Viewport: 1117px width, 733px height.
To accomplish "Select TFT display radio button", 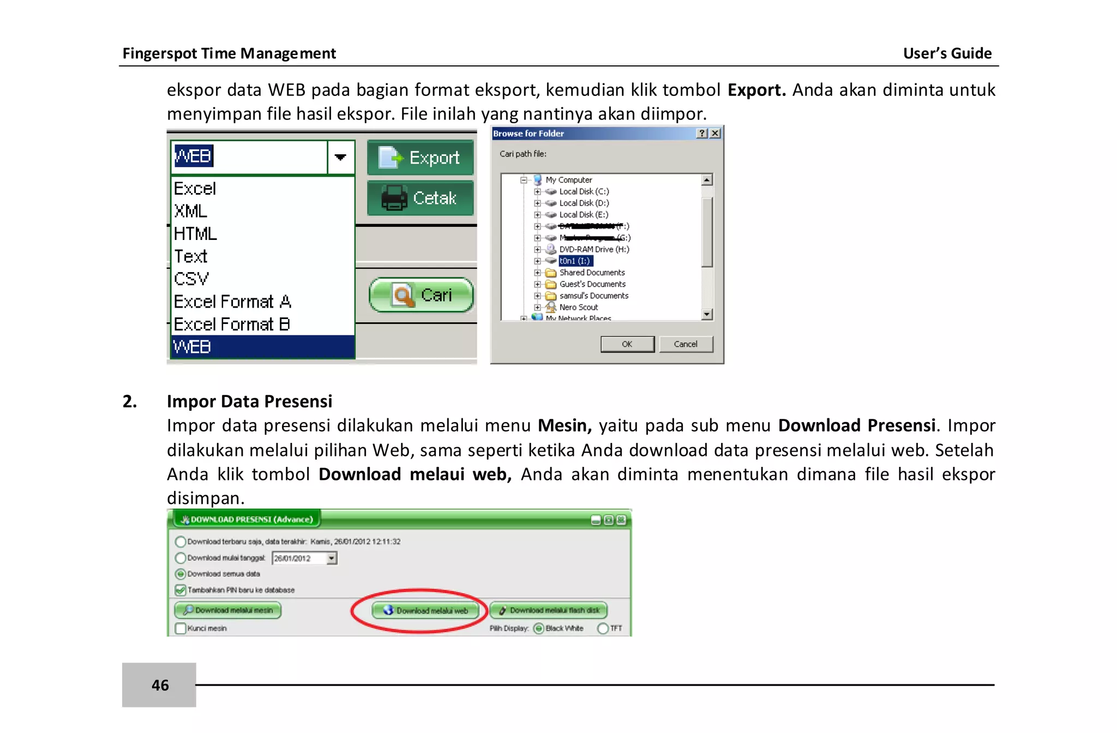I will pos(603,628).
